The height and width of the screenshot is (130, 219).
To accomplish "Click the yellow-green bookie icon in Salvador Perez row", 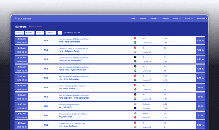I will pos(135,52).
